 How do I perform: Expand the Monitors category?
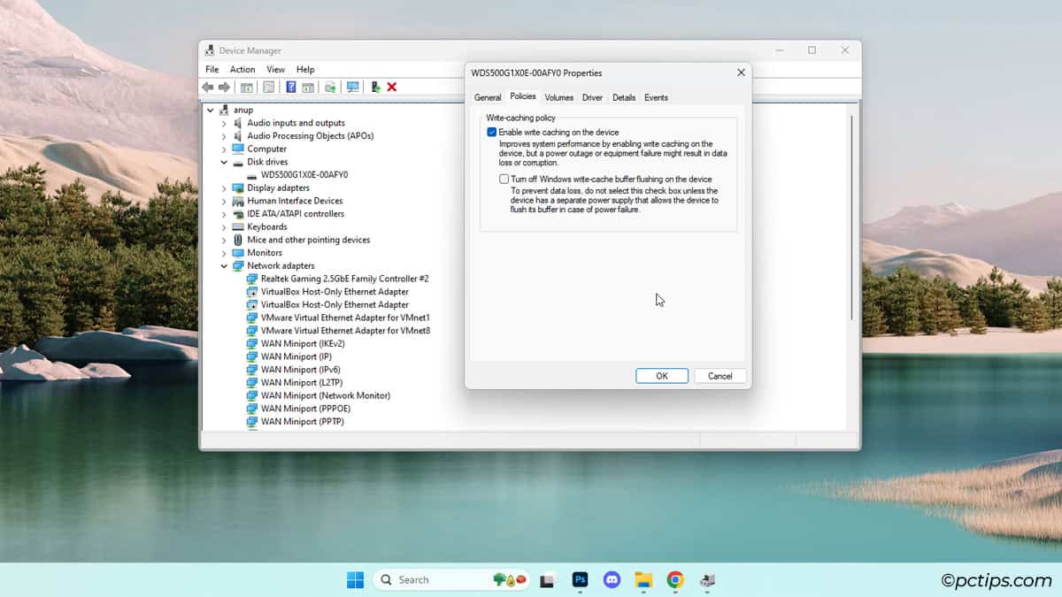click(224, 253)
